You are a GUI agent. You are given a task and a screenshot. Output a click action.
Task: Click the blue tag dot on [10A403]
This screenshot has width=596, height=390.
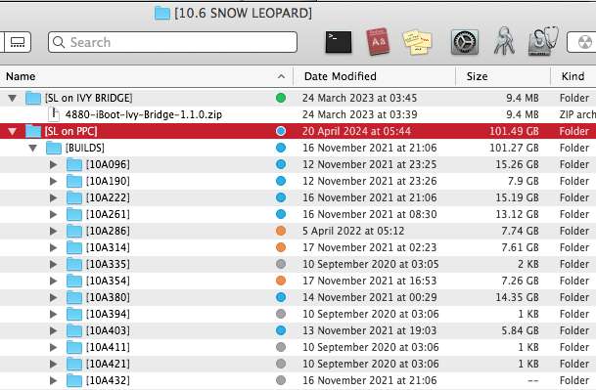point(281,330)
